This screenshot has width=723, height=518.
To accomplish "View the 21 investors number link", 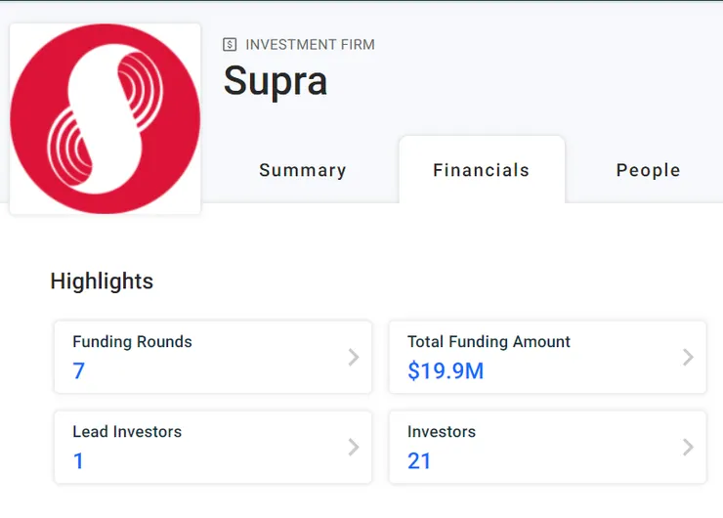I will (419, 461).
